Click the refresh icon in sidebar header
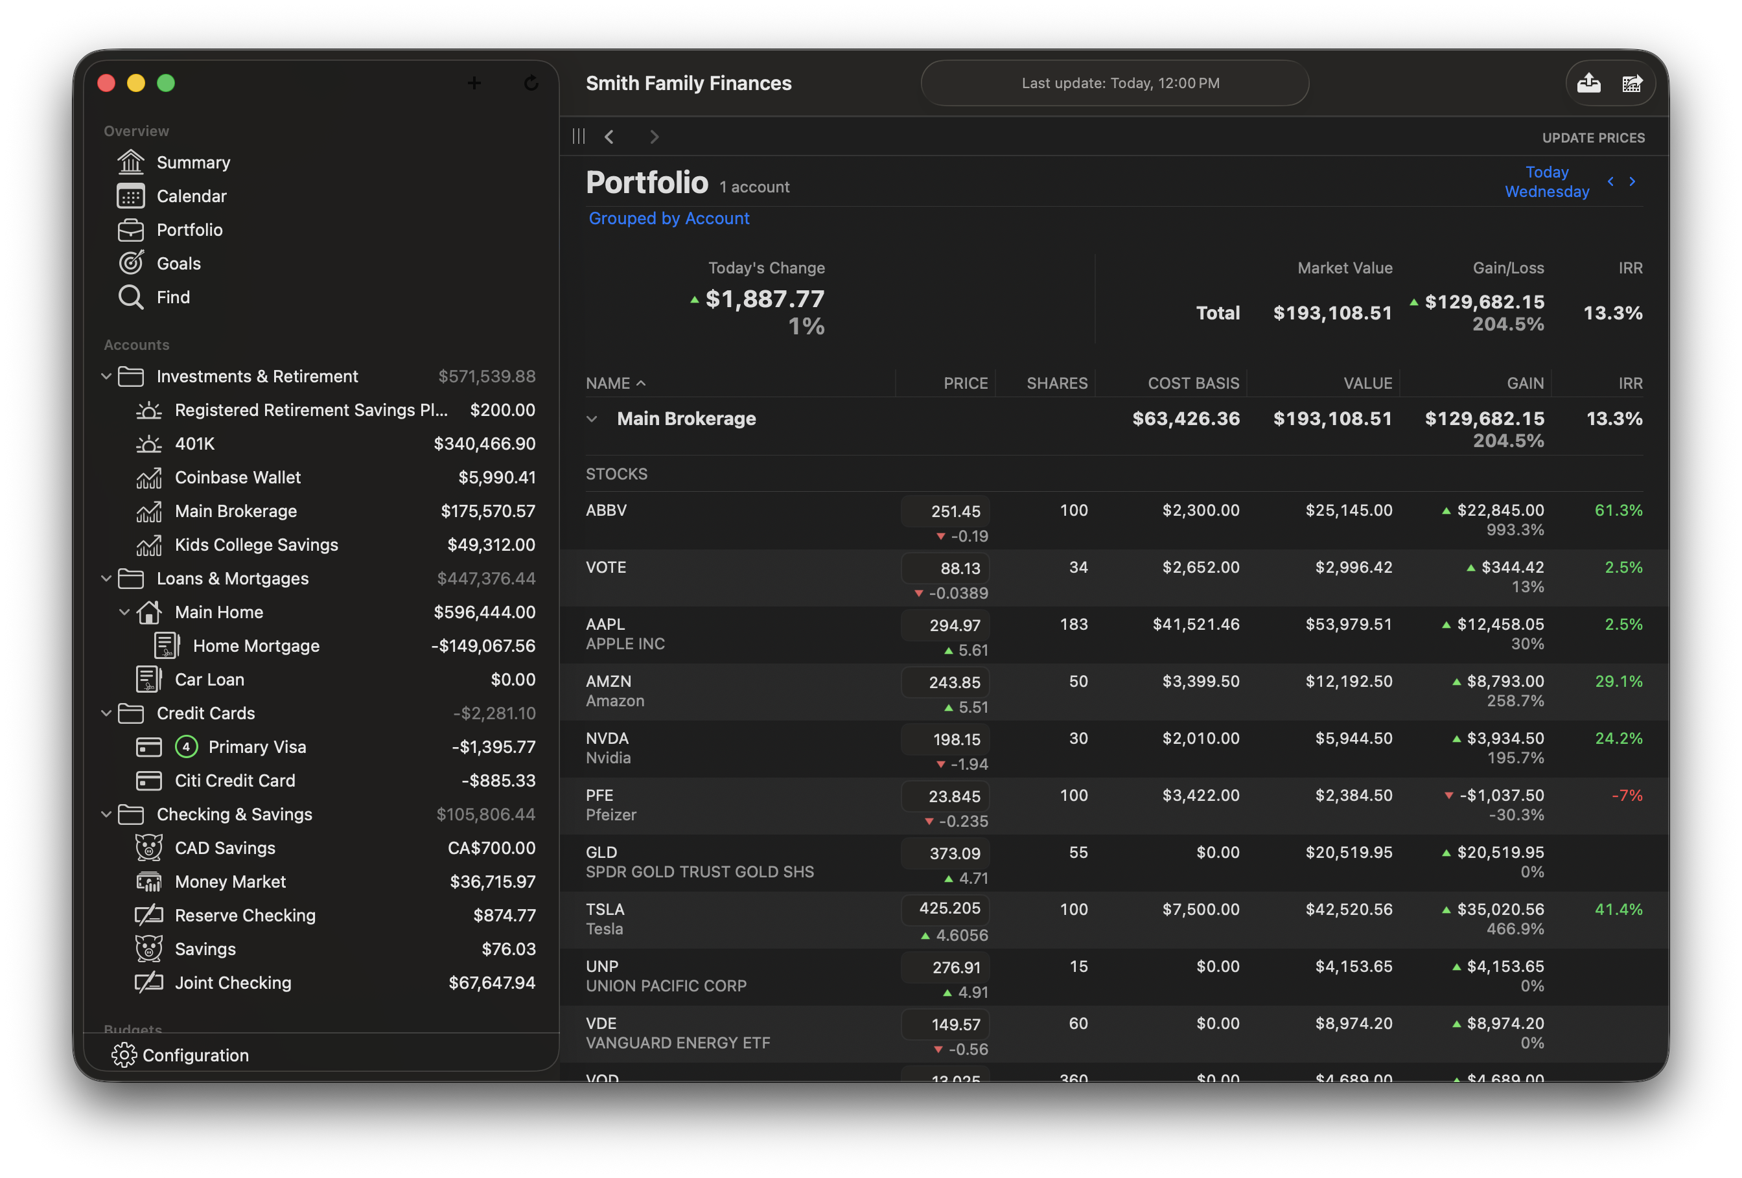 [x=531, y=82]
